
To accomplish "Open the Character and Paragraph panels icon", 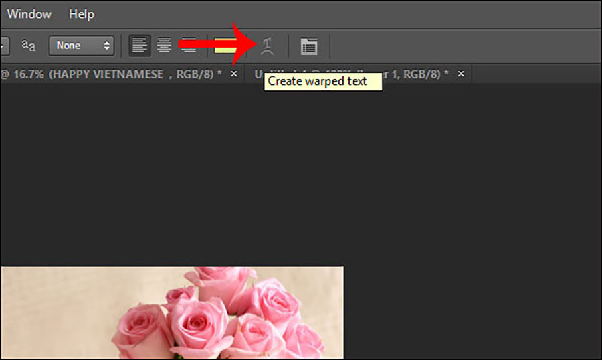I will coord(308,46).
